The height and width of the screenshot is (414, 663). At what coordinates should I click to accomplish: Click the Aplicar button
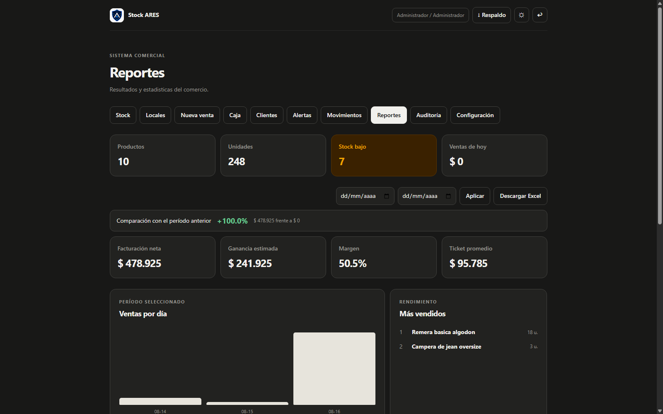point(475,196)
